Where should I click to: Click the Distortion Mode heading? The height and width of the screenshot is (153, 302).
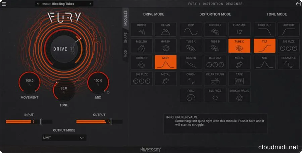point(215,14)
